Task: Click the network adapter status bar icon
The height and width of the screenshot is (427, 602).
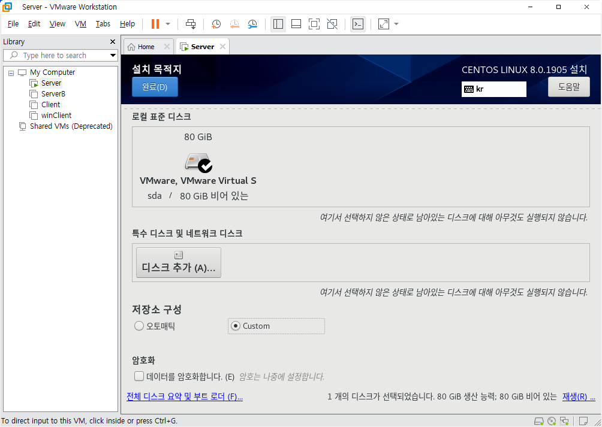Action: click(564, 421)
